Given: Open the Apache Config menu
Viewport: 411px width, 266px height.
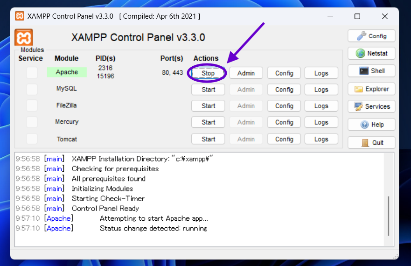Looking at the screenshot, I should [x=284, y=73].
